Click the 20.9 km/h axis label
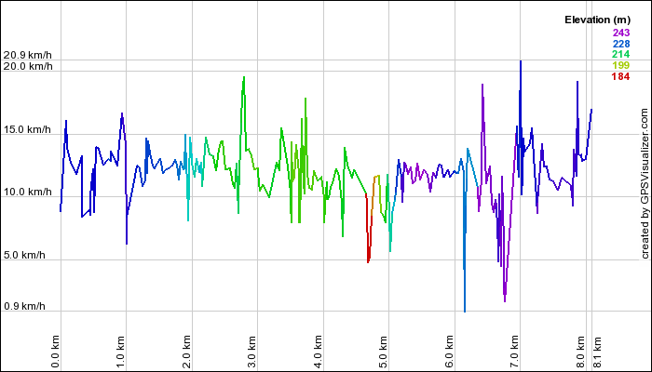Viewport: 652px width, 372px height. point(28,55)
